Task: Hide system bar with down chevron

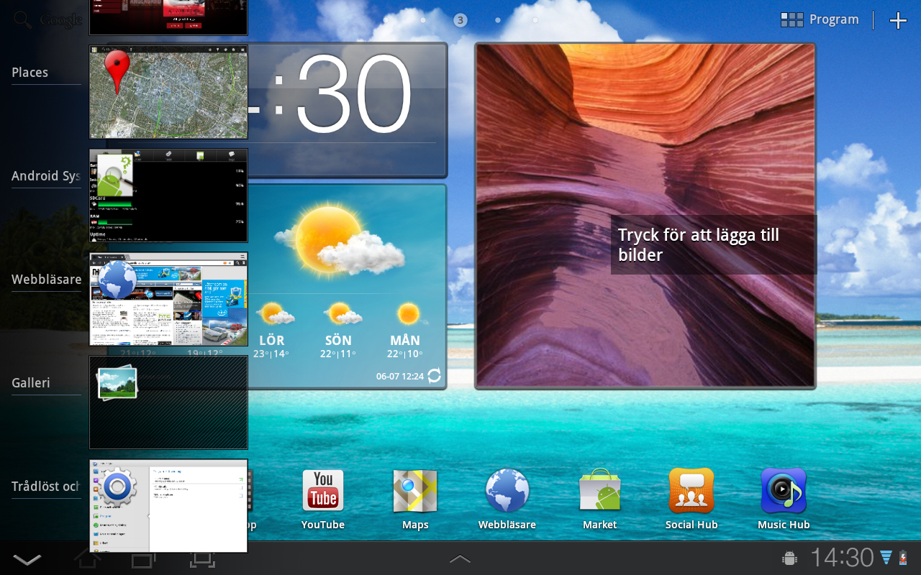Action: point(27,559)
